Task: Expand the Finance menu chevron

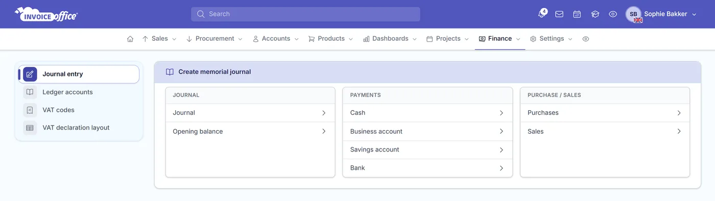Action: pos(518,39)
